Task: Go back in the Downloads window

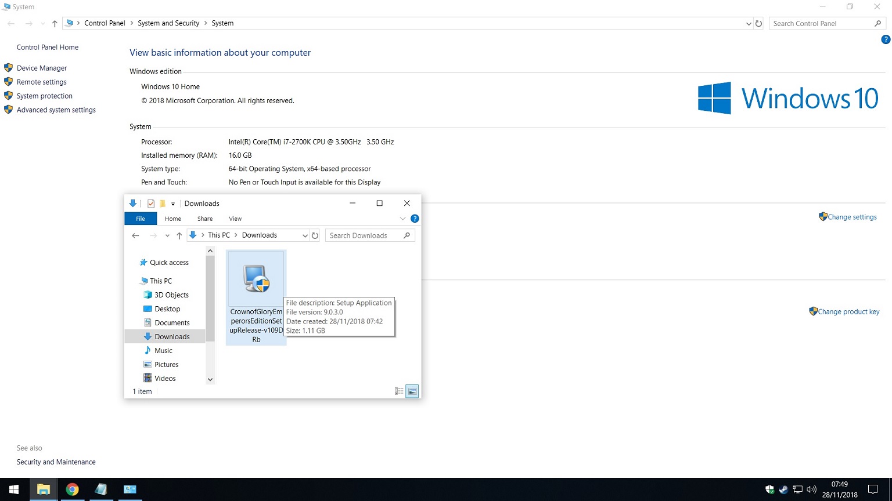Action: [135, 235]
